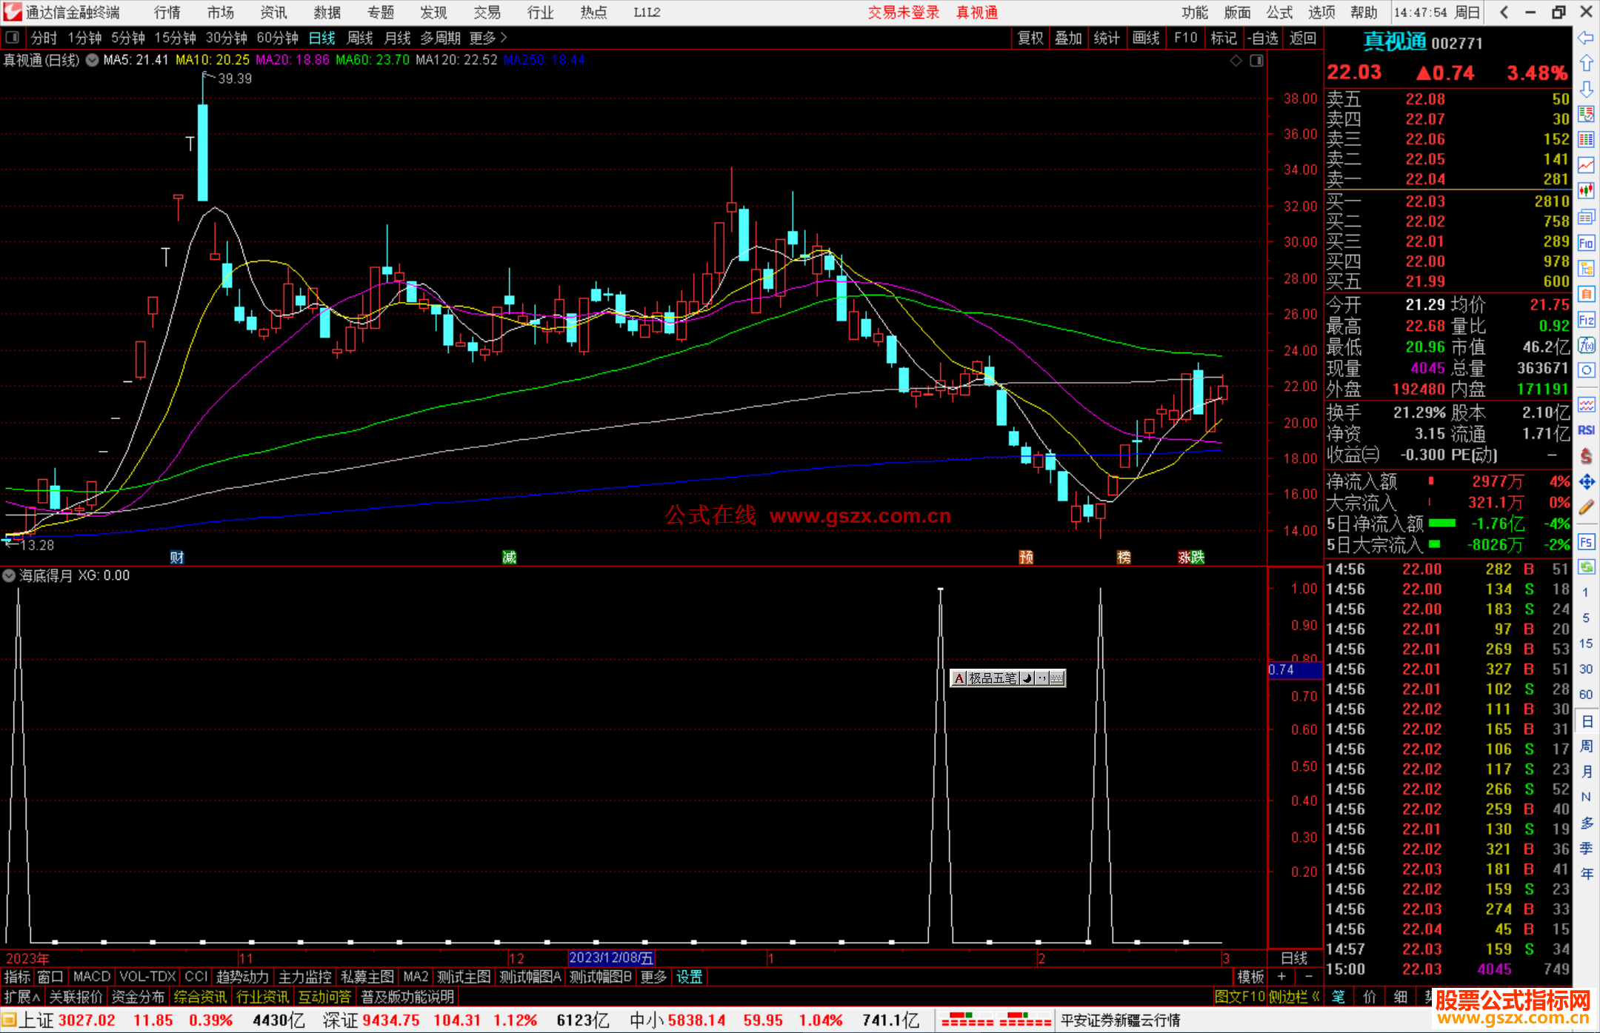Image resolution: width=1600 pixels, height=1033 pixels.
Task: Toggle the indicator circle beside 真视通(日线)
Action: coord(92,60)
